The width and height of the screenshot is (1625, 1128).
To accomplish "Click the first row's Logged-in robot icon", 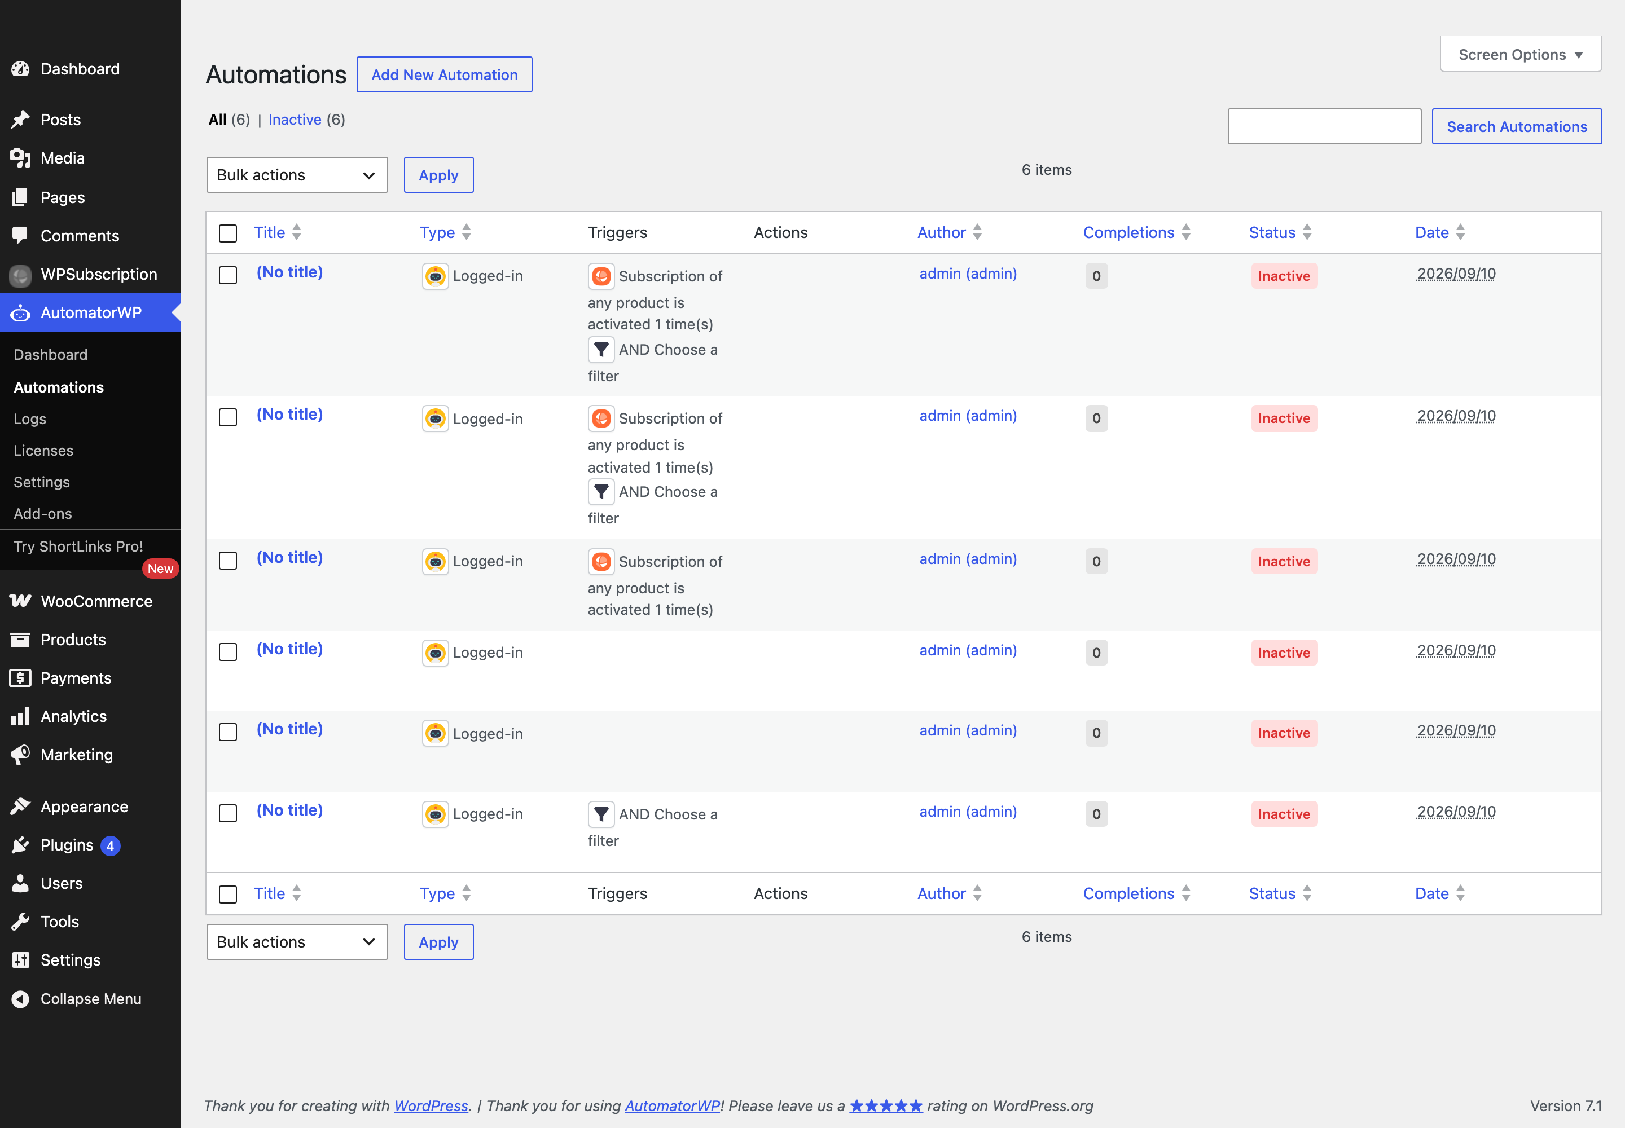I will click(436, 276).
